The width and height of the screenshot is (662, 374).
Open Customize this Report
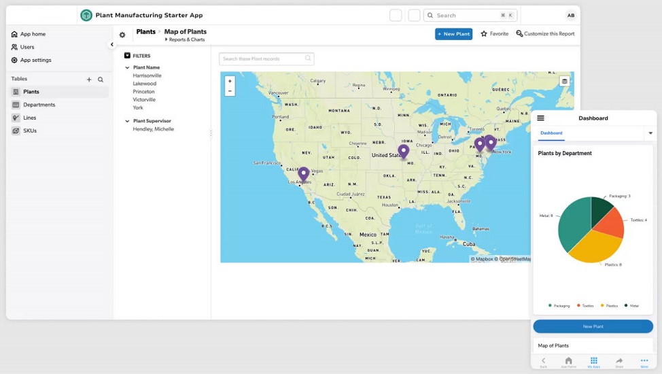[545, 34]
